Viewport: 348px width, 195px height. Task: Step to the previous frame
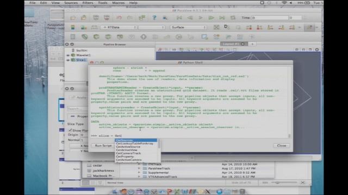click(190, 18)
